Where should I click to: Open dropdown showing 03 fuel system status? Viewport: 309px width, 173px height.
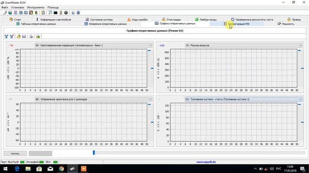click(x=243, y=99)
